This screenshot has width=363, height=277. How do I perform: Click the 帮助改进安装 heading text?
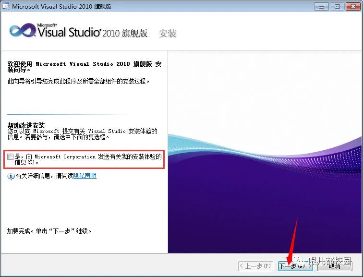point(26,125)
